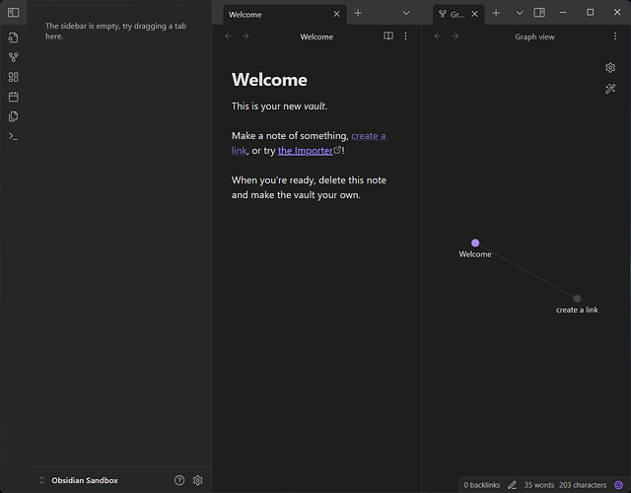This screenshot has height=493, width=631.
Task: Open sync status icon in status bar
Action: (619, 485)
